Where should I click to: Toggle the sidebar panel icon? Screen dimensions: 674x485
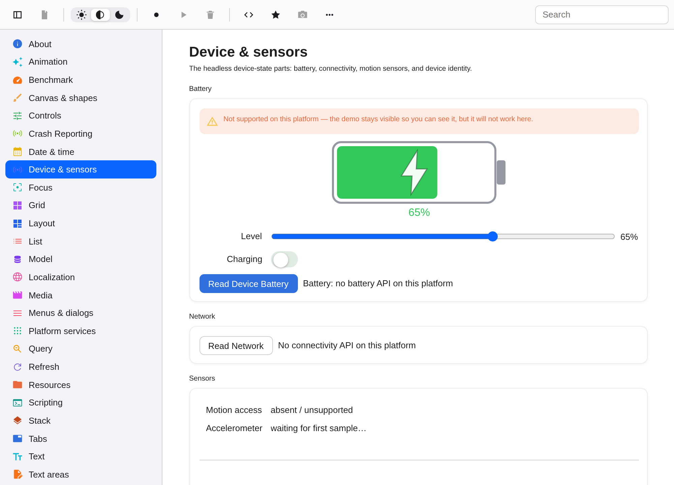pos(18,15)
